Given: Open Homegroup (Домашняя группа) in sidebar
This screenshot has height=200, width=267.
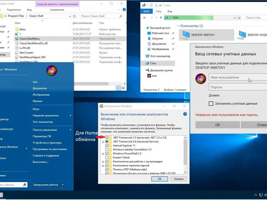Looking at the screenshot, I should point(161,70).
